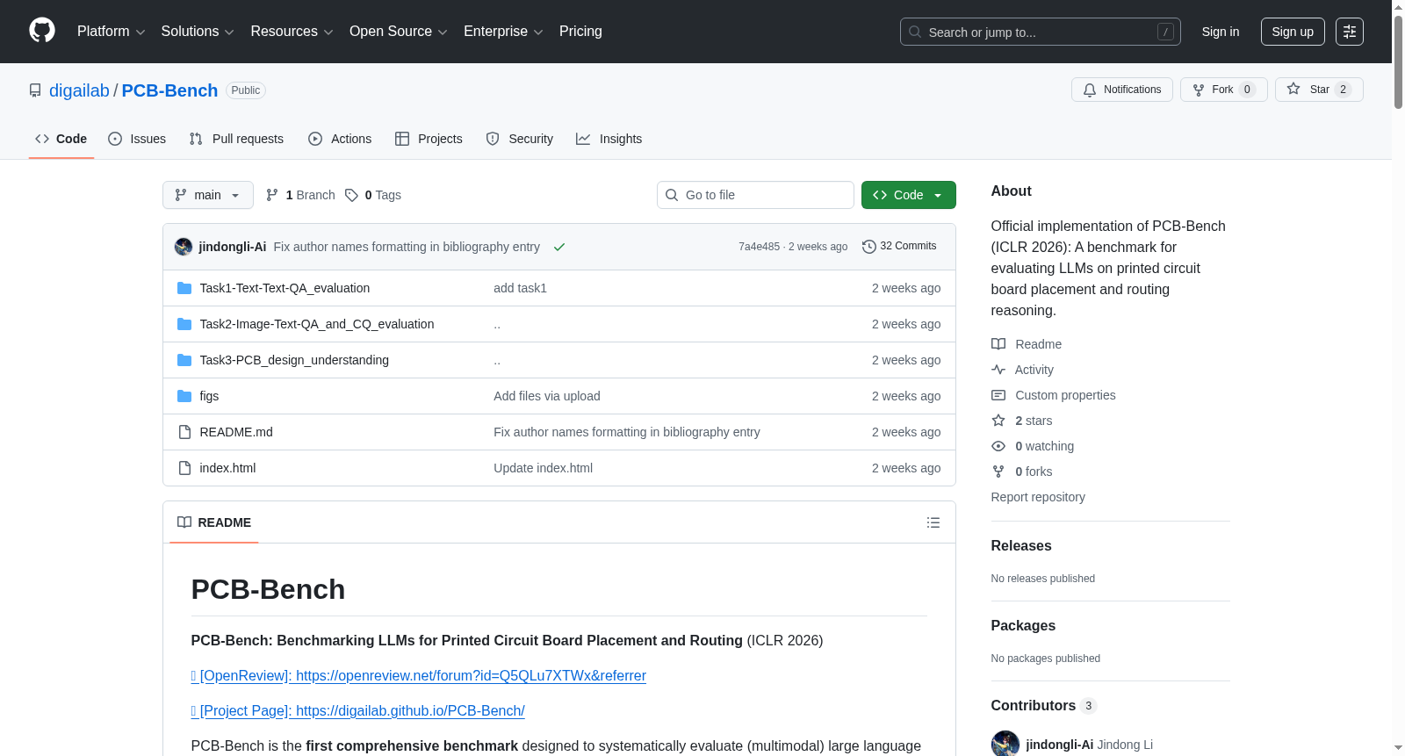Focus the Go to file input
Image resolution: width=1405 pixels, height=756 pixels.
(x=755, y=195)
